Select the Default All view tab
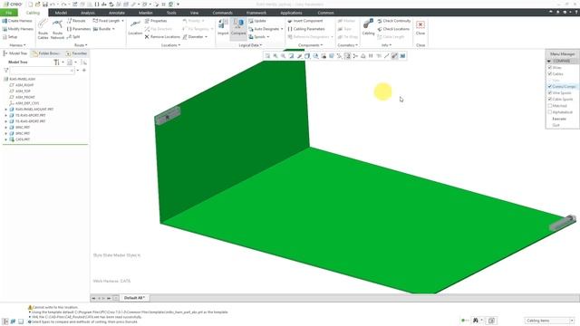The width and height of the screenshot is (580, 326). tap(134, 298)
